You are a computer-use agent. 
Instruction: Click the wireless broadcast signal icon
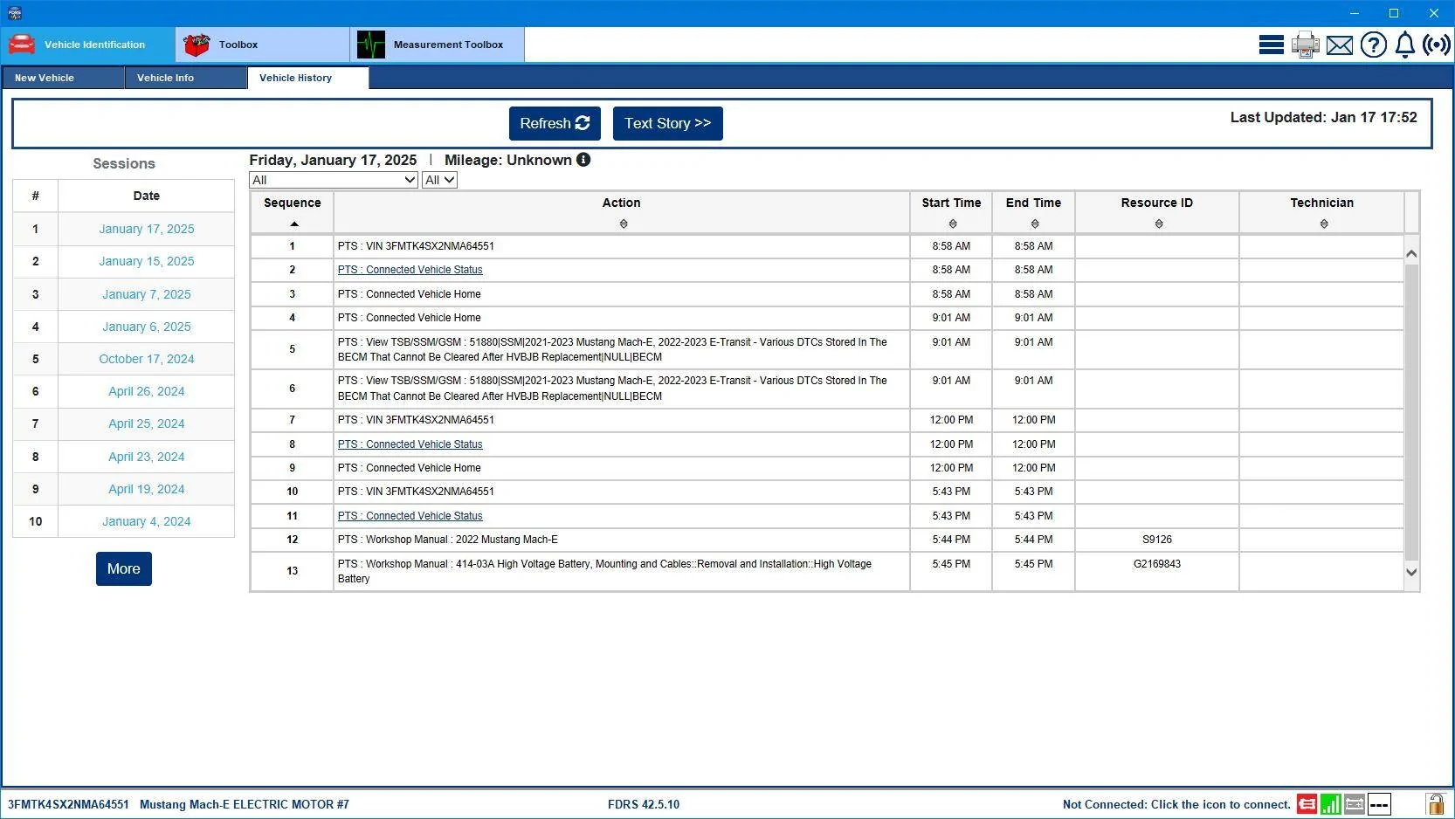(x=1436, y=45)
